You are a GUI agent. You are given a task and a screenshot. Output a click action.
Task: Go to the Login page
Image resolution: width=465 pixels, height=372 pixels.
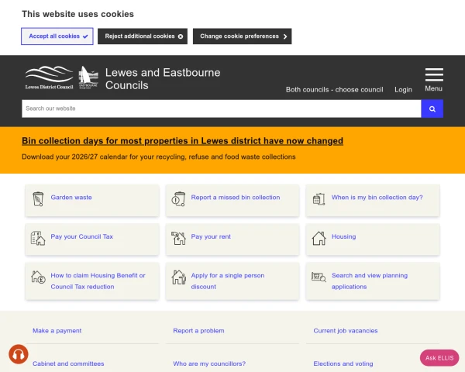403,90
